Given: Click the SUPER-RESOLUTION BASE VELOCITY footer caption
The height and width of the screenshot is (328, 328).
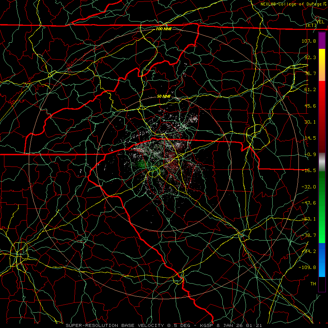Looking at the screenshot, I should [164, 325].
